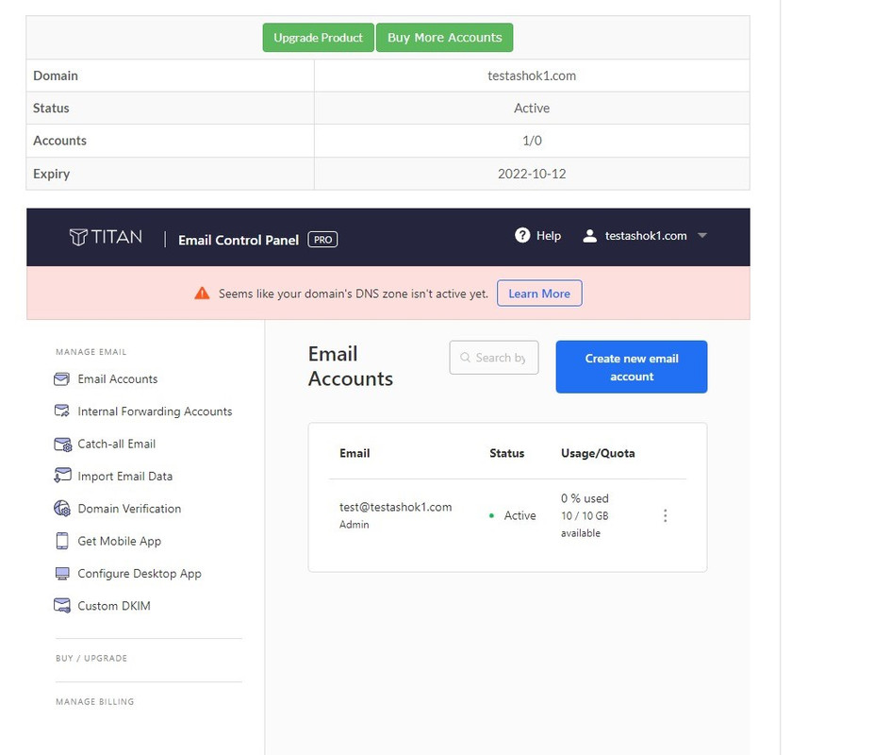The width and height of the screenshot is (874, 755).
Task: Click the Usage/Quota column header
Action: pyautogui.click(x=598, y=454)
